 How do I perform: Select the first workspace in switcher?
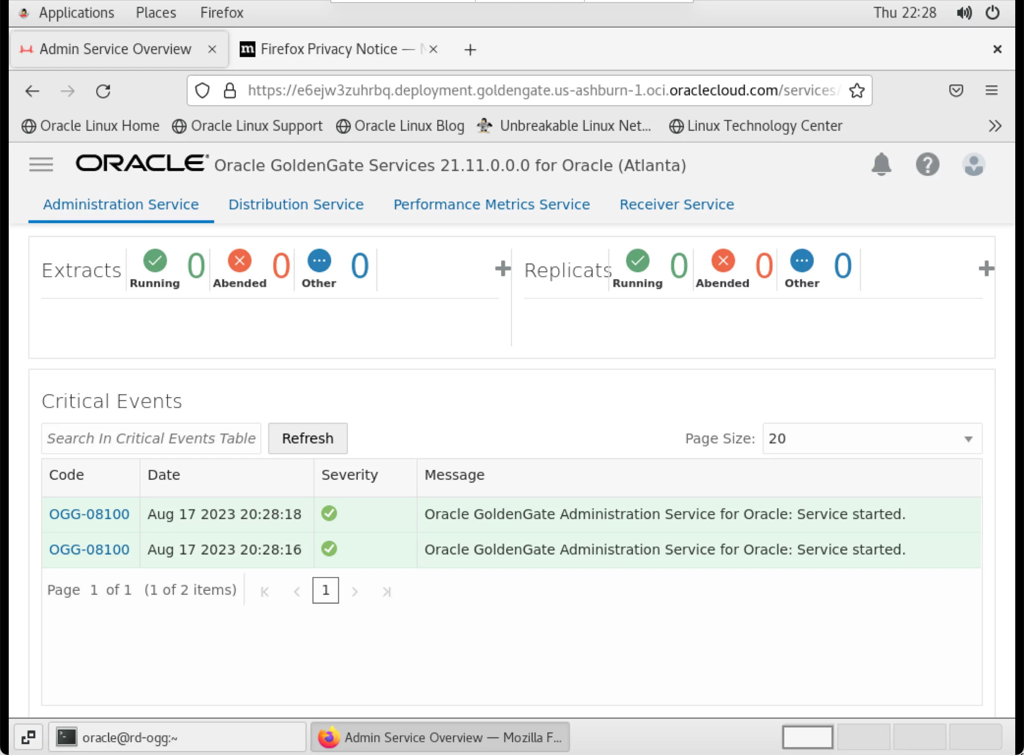point(807,737)
